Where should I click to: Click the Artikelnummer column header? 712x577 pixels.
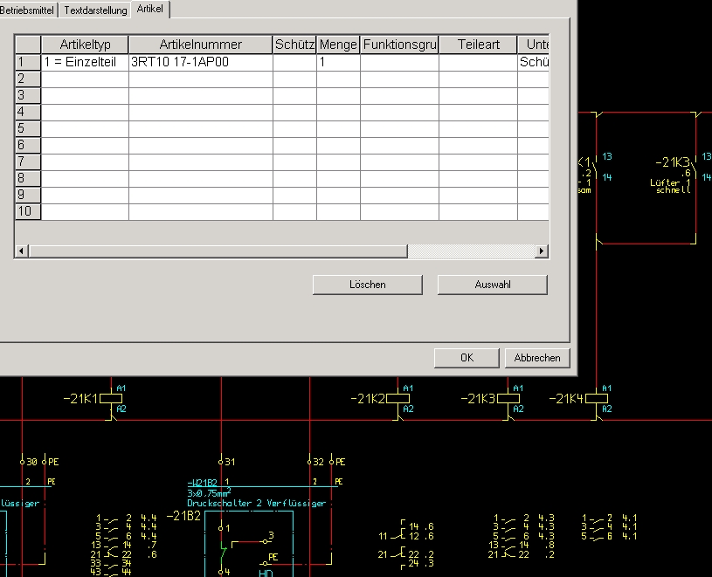point(201,45)
